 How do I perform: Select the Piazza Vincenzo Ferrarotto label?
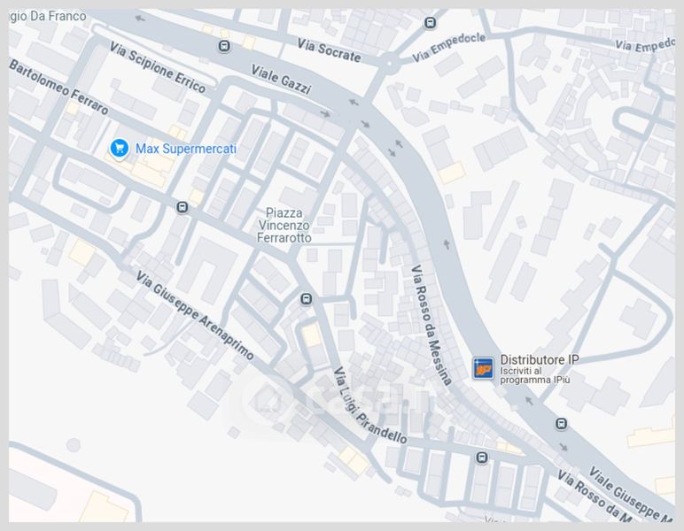(x=284, y=225)
